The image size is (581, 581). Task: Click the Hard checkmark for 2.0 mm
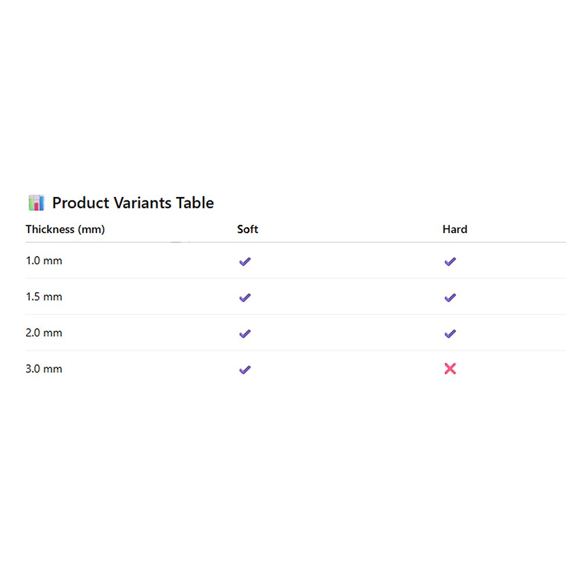450,333
